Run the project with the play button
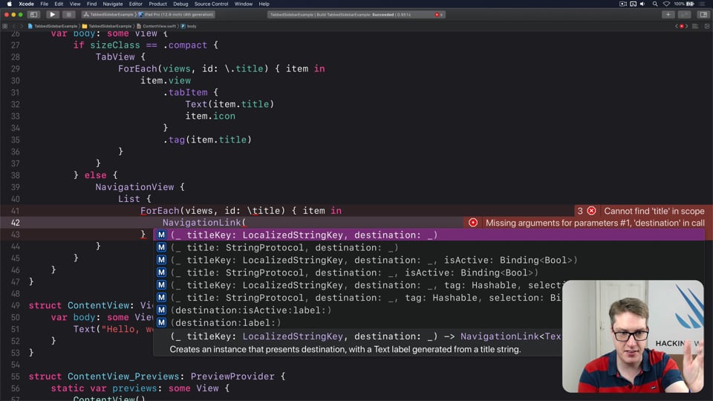Viewport: 713px width, 401px height. pyautogui.click(x=52, y=15)
